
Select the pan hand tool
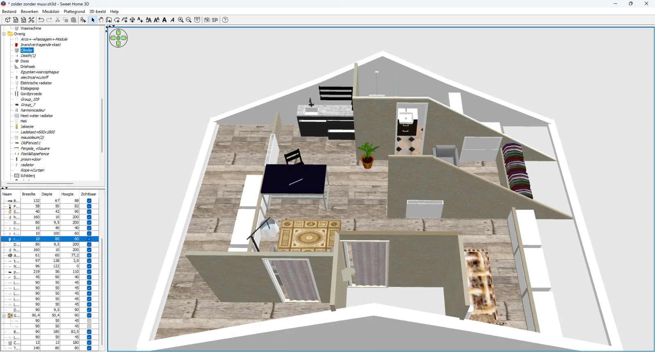coord(101,20)
